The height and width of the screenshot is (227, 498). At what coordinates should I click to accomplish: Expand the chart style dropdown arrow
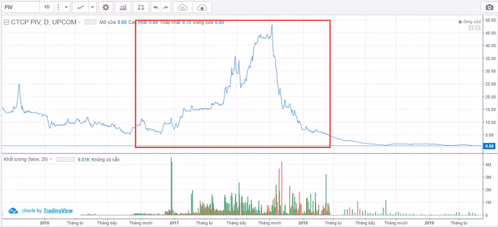pyautogui.click(x=92, y=7)
